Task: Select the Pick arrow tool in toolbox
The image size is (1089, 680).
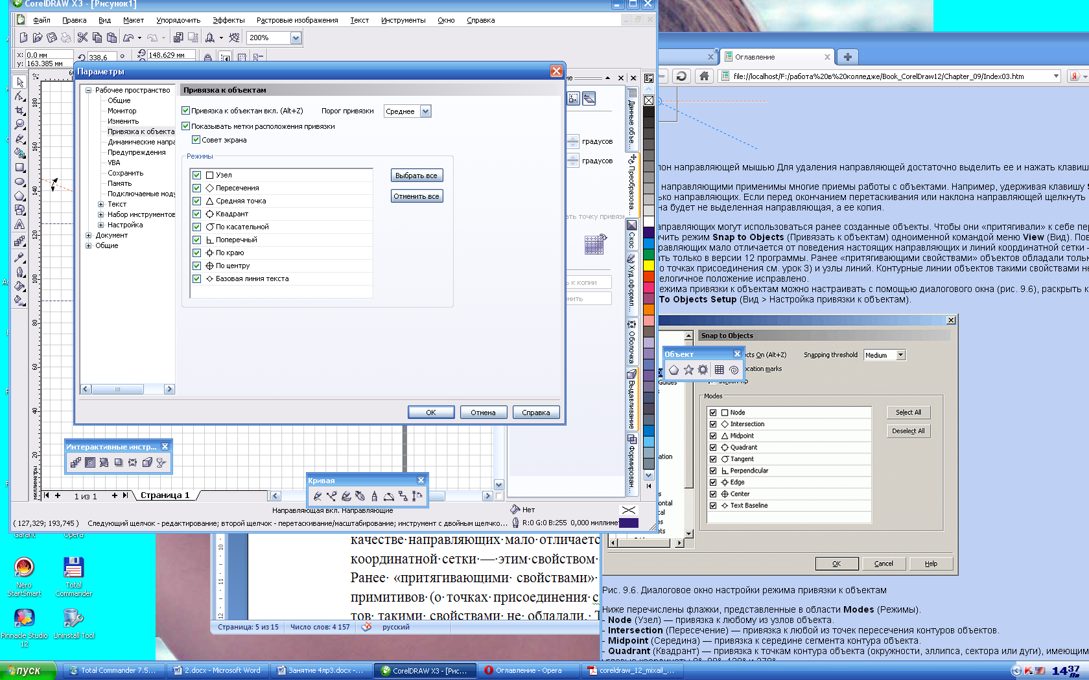Action: pos(20,82)
